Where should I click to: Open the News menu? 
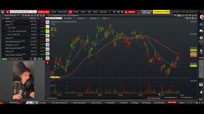(95, 12)
